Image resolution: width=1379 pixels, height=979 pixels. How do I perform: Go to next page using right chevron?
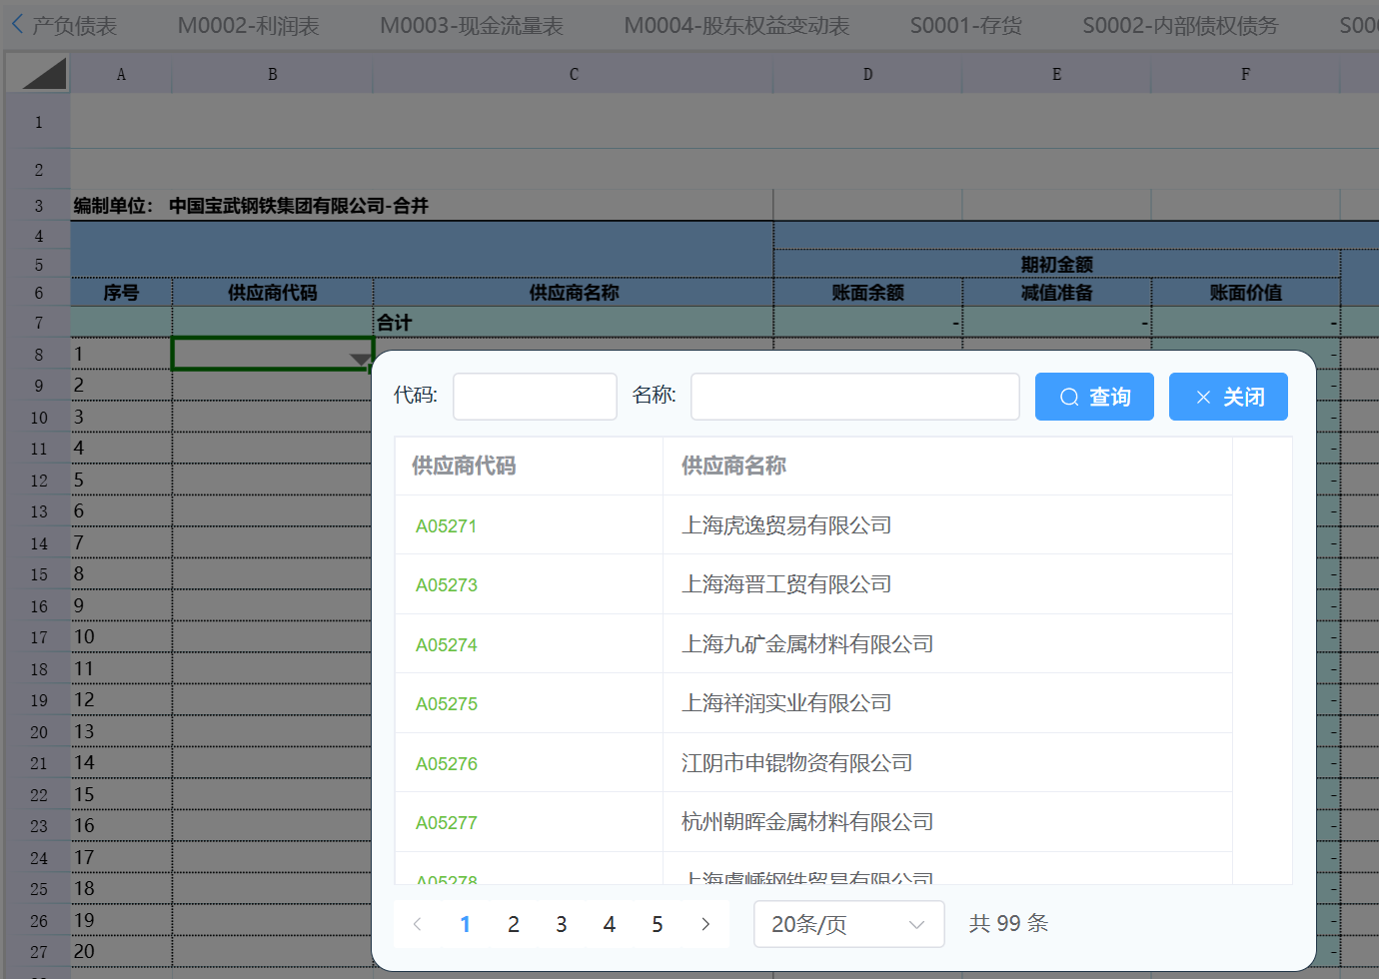coord(705,924)
